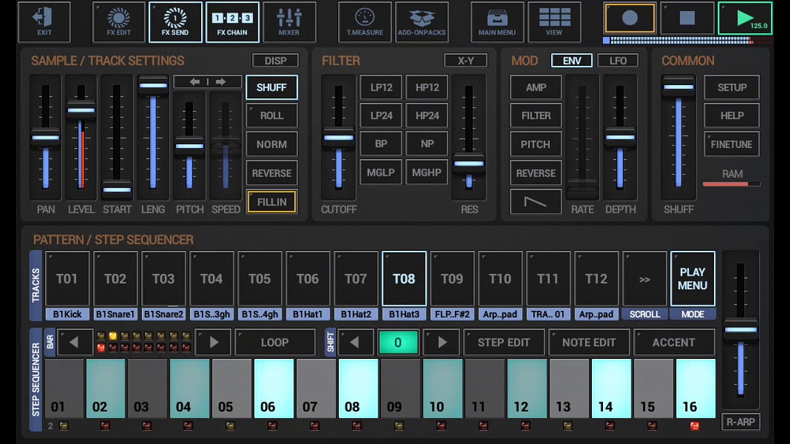Toggle the ACCENT button
This screenshot has width=790, height=444.
pos(674,342)
